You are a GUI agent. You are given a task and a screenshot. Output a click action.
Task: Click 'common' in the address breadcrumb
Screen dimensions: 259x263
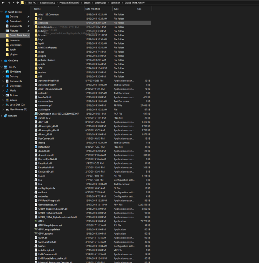click(115, 3)
